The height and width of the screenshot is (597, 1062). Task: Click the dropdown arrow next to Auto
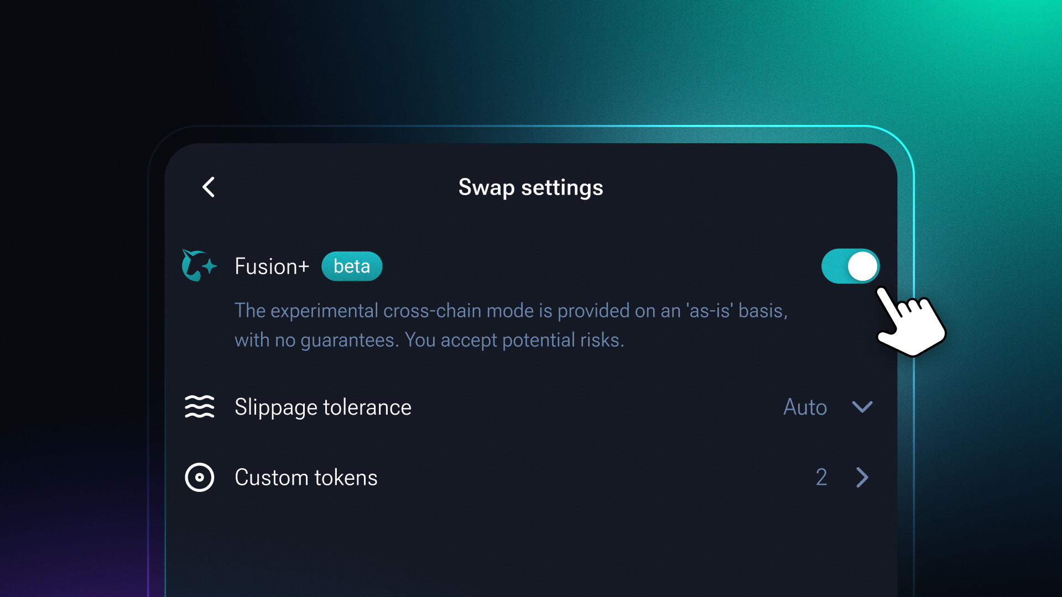[862, 407]
